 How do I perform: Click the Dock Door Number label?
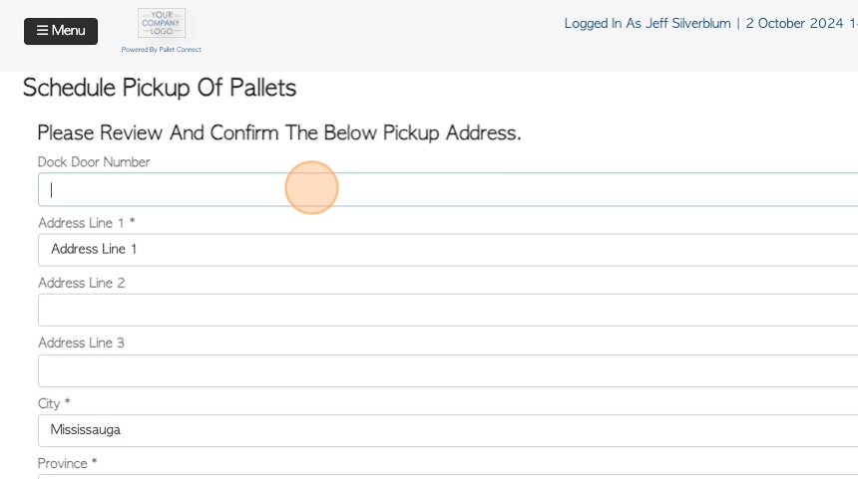click(94, 162)
